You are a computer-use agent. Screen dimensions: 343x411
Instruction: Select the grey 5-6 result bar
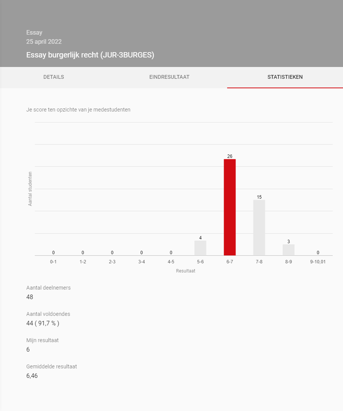point(200,248)
